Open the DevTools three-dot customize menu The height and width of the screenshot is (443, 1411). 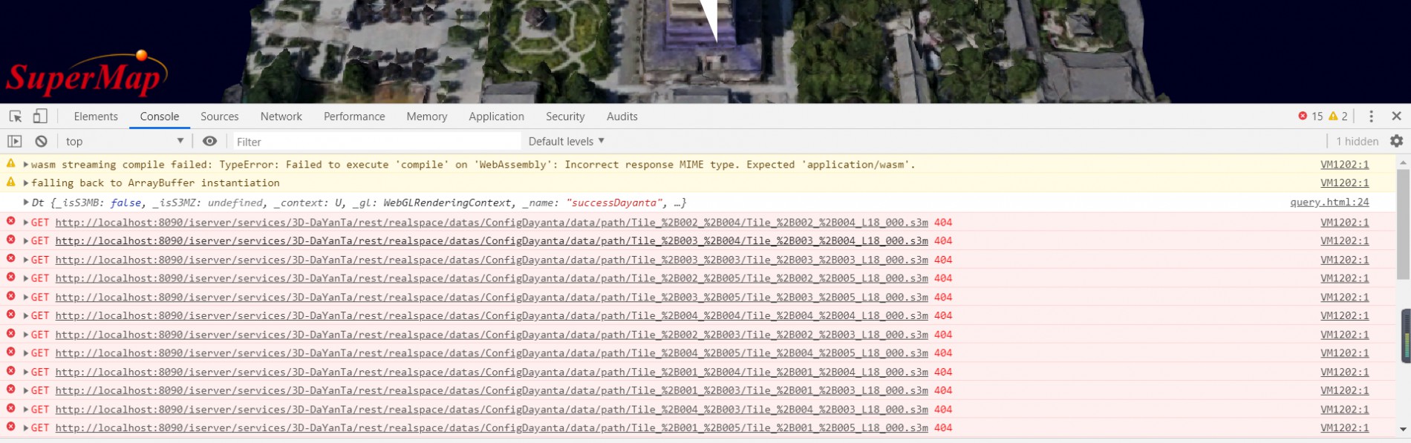tap(1371, 117)
